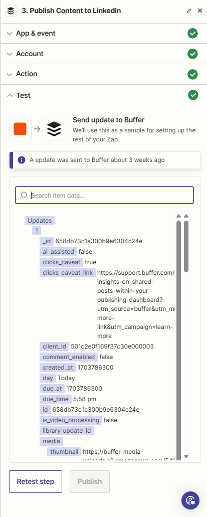The height and width of the screenshot is (517, 207).
Task: Click the Buffer logo in header
Action: pyautogui.click(x=11, y=11)
